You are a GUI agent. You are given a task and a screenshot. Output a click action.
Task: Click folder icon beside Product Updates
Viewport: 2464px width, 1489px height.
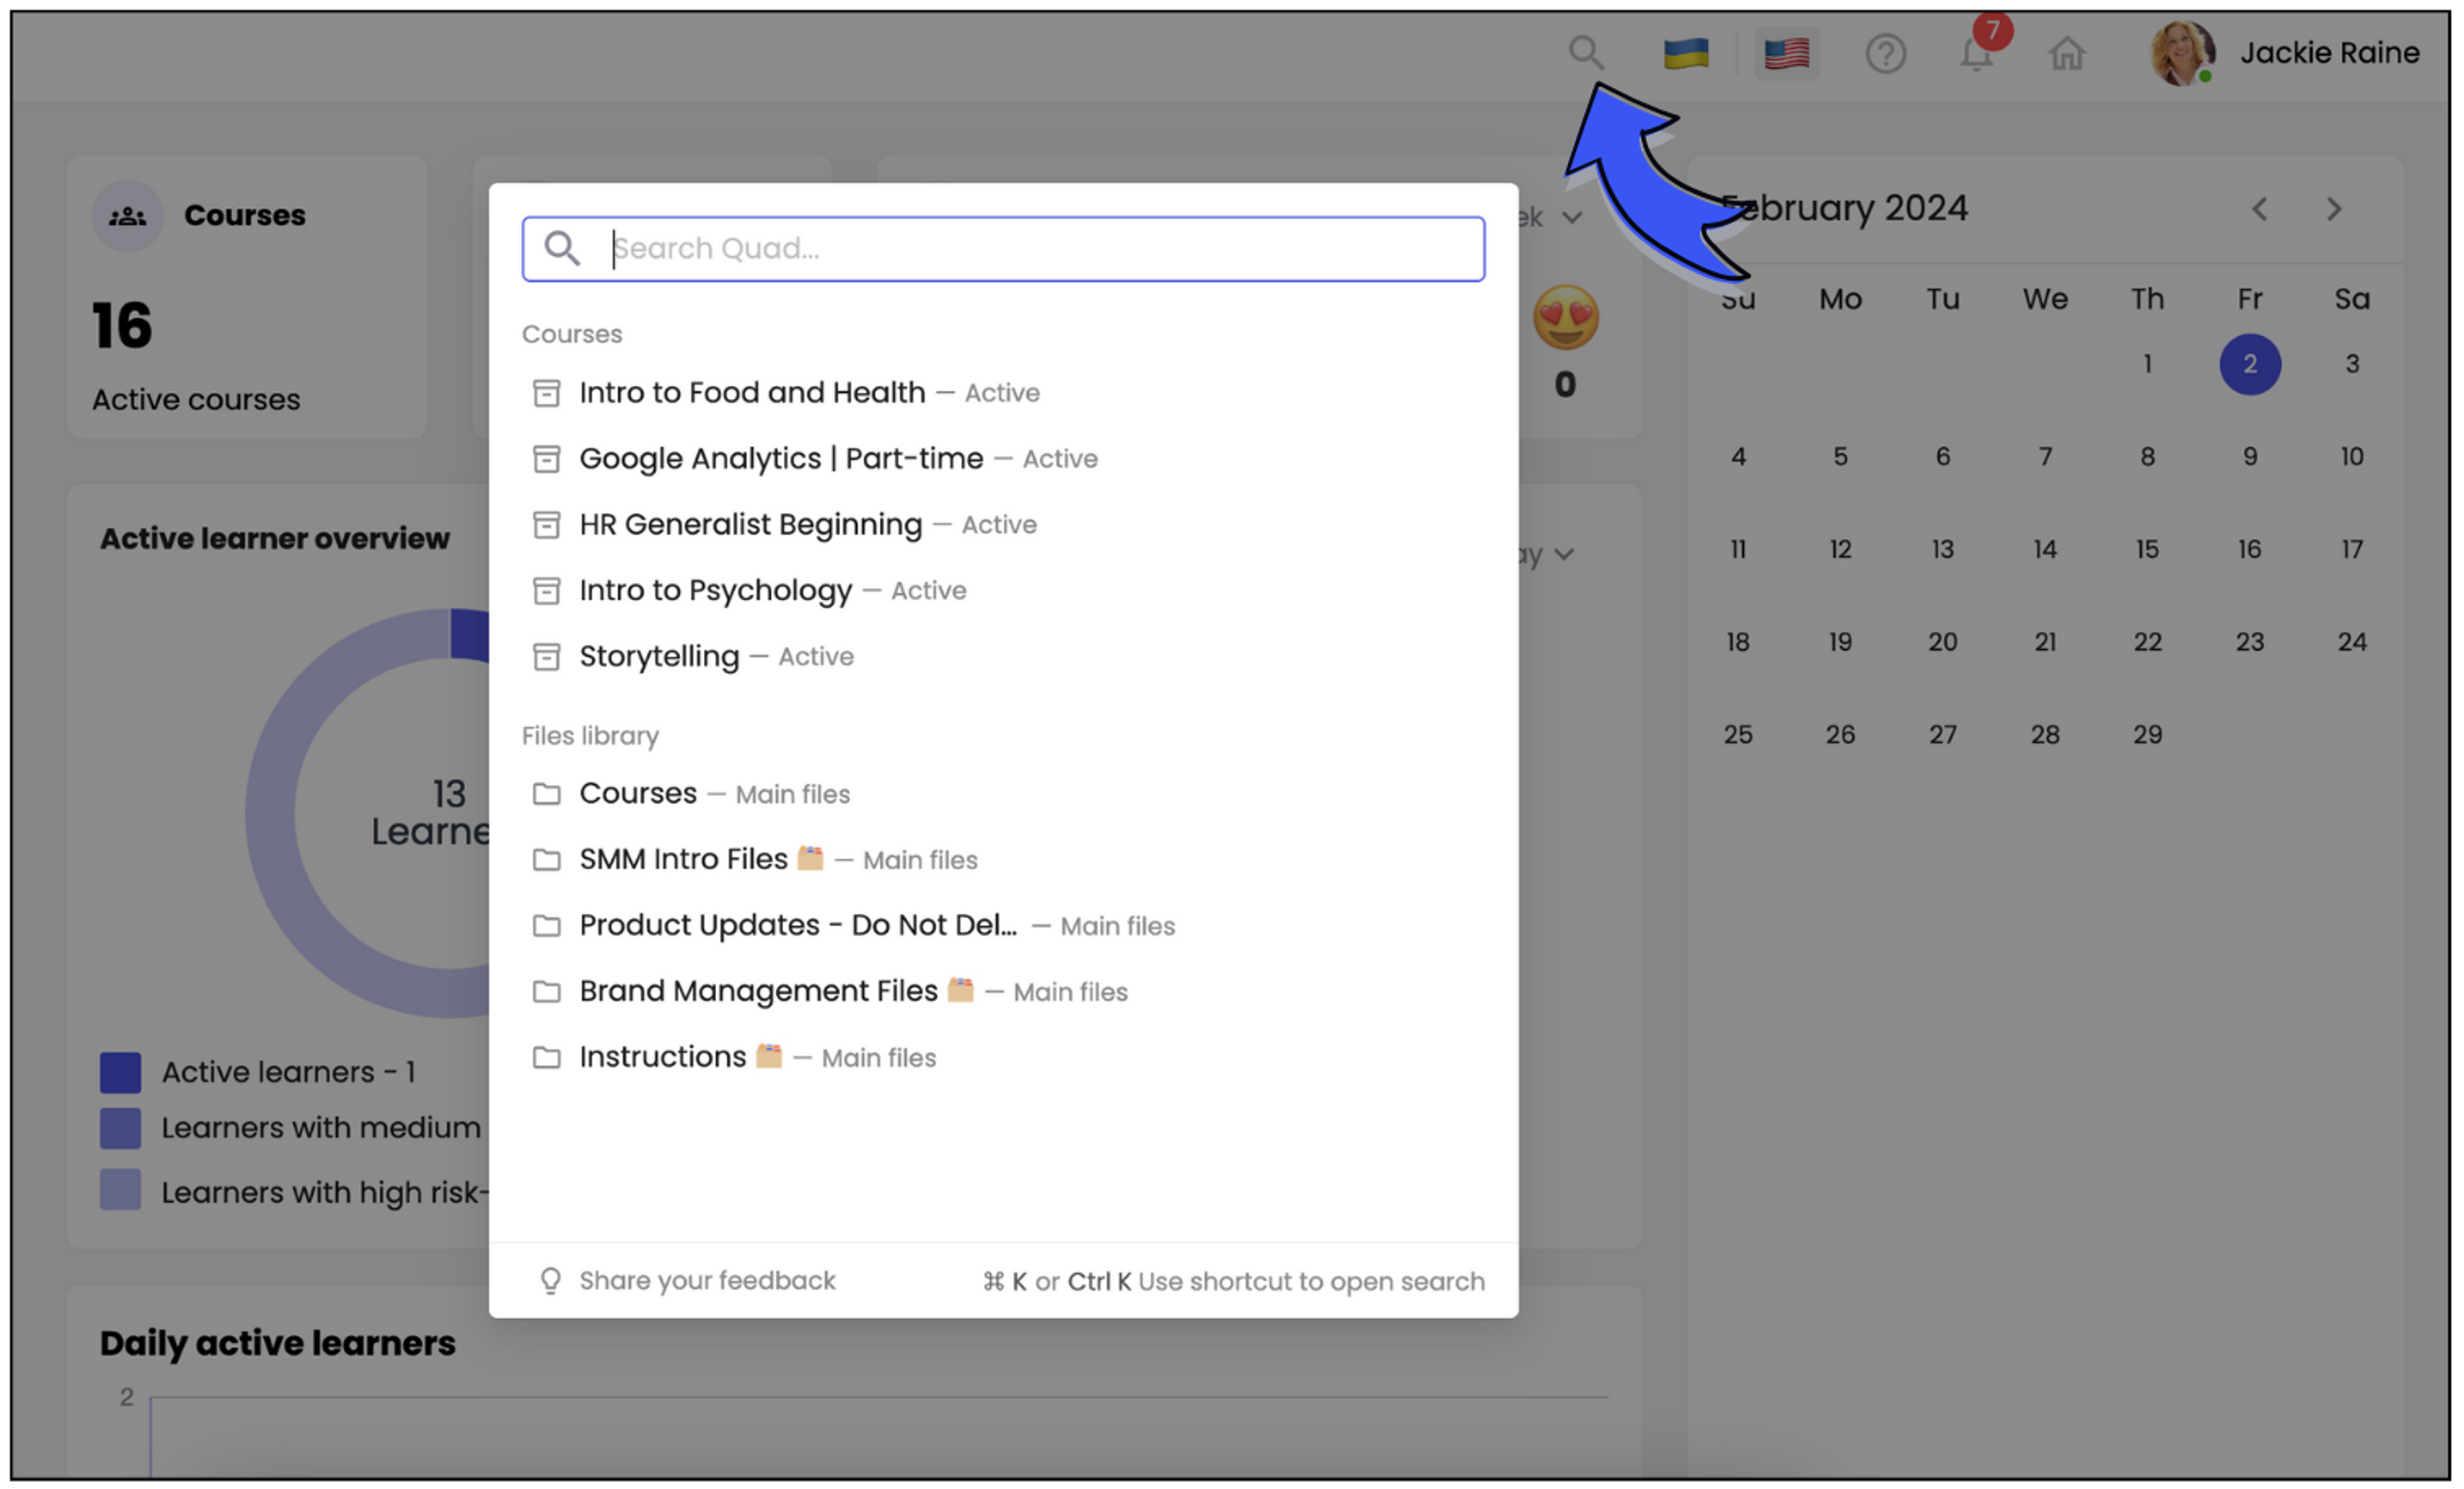pyautogui.click(x=546, y=926)
